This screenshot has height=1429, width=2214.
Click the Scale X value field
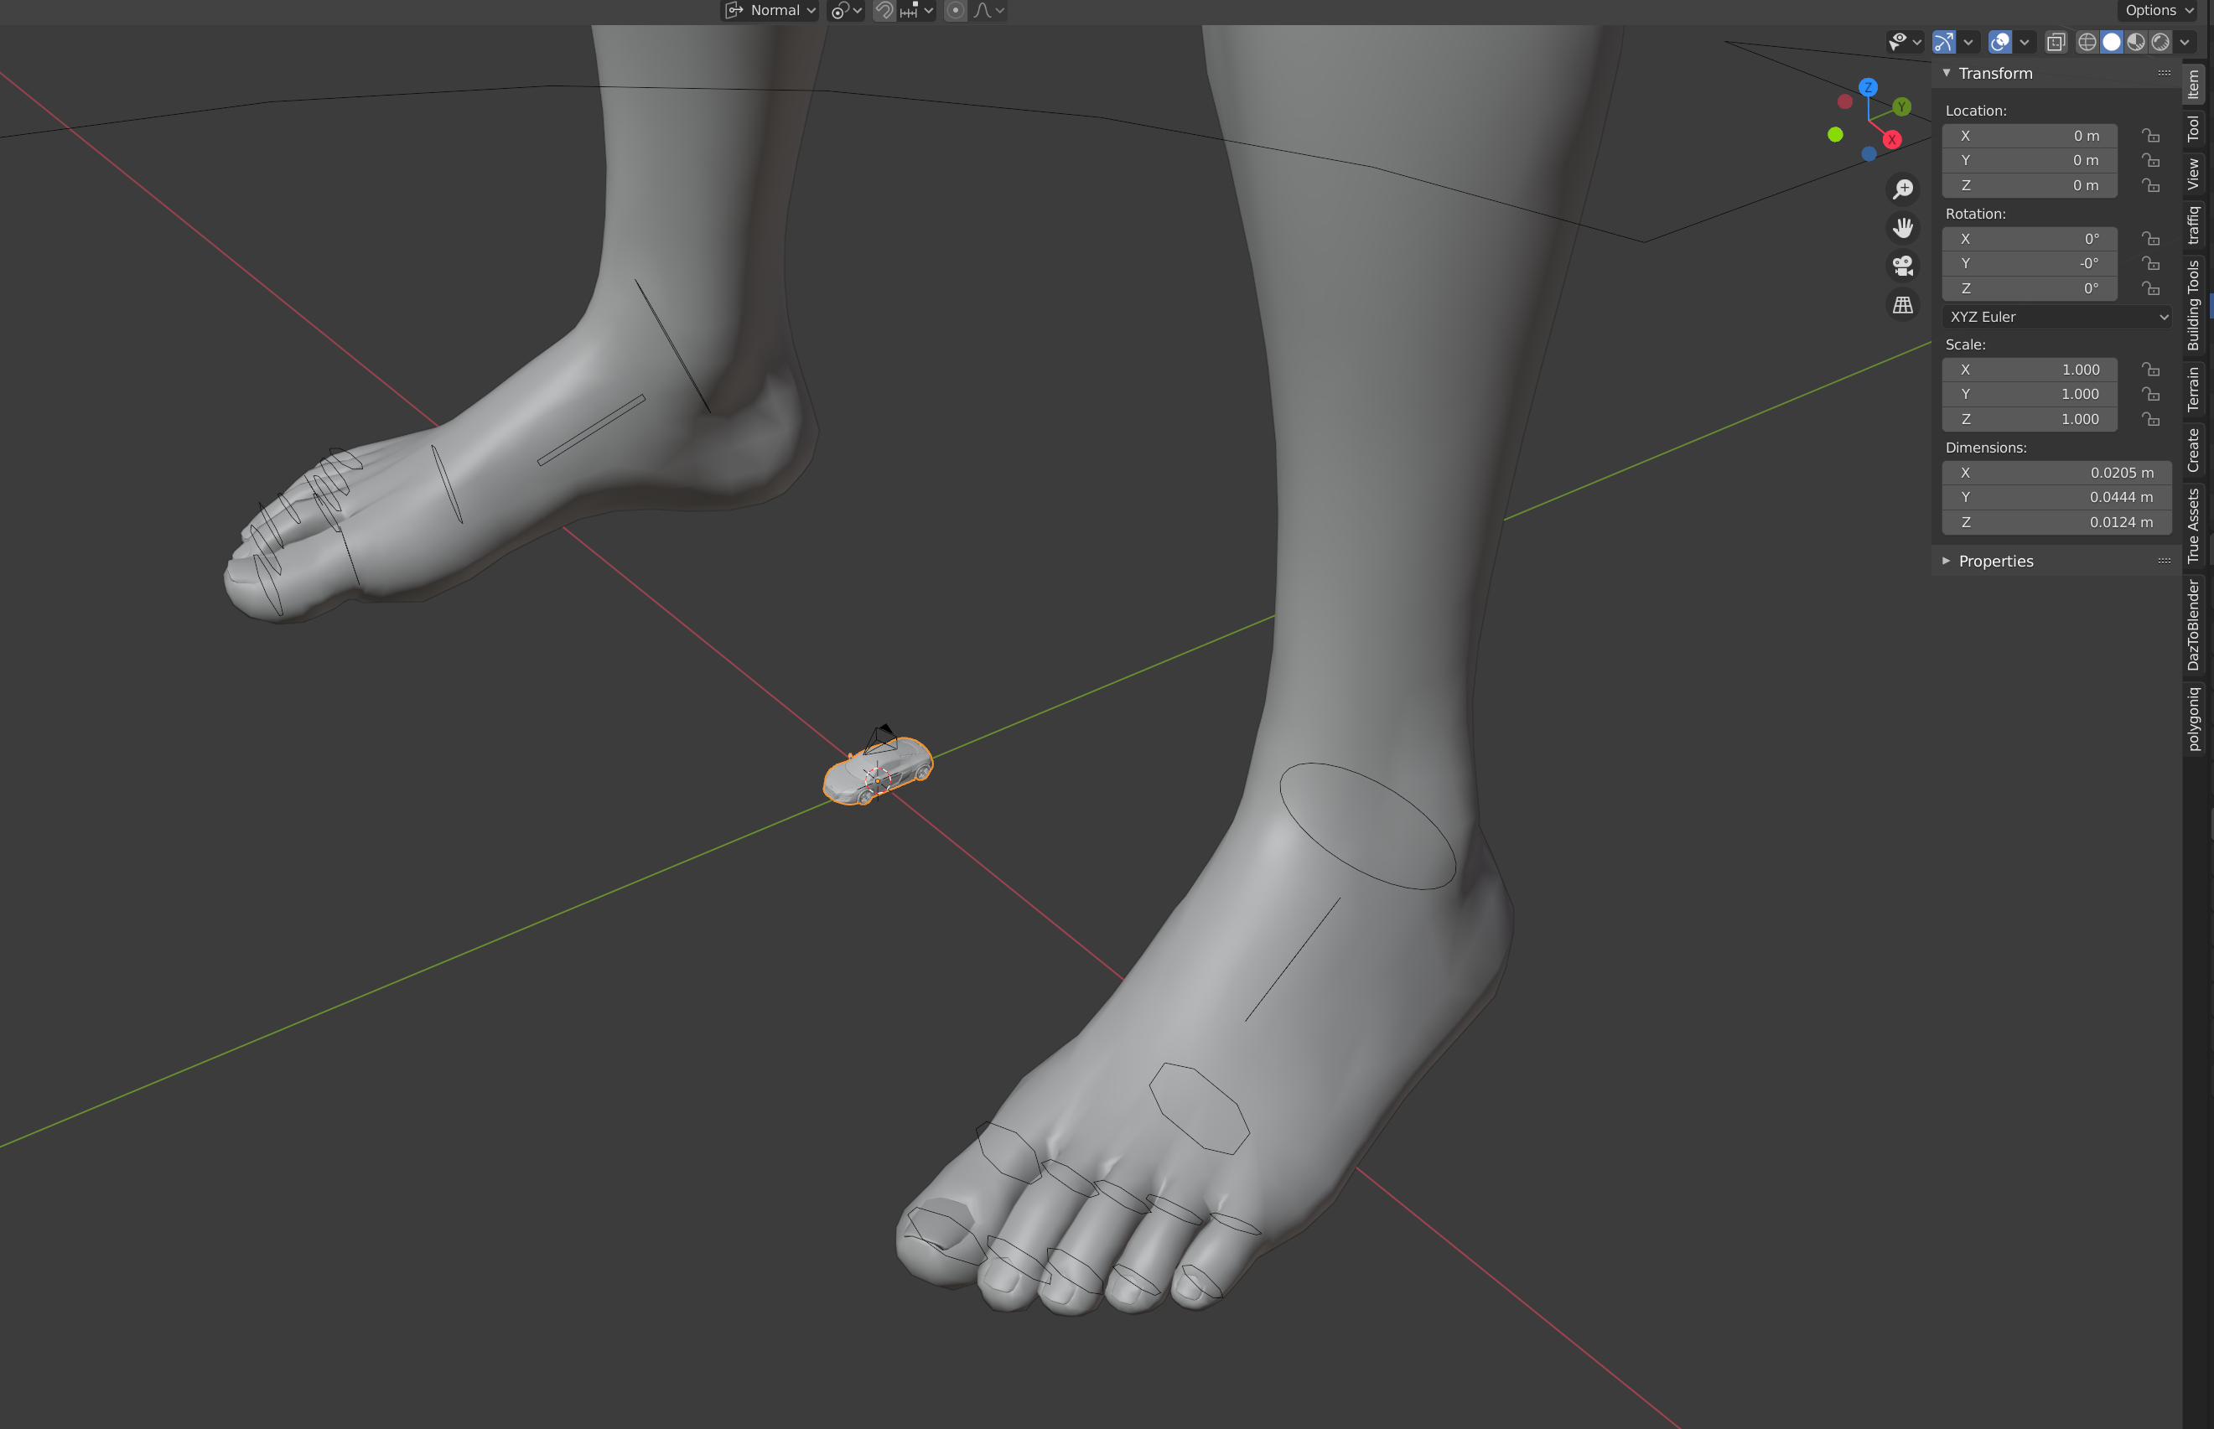(x=2030, y=370)
